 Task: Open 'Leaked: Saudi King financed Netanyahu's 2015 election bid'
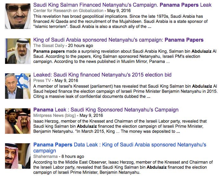pyautogui.click(x=102, y=75)
